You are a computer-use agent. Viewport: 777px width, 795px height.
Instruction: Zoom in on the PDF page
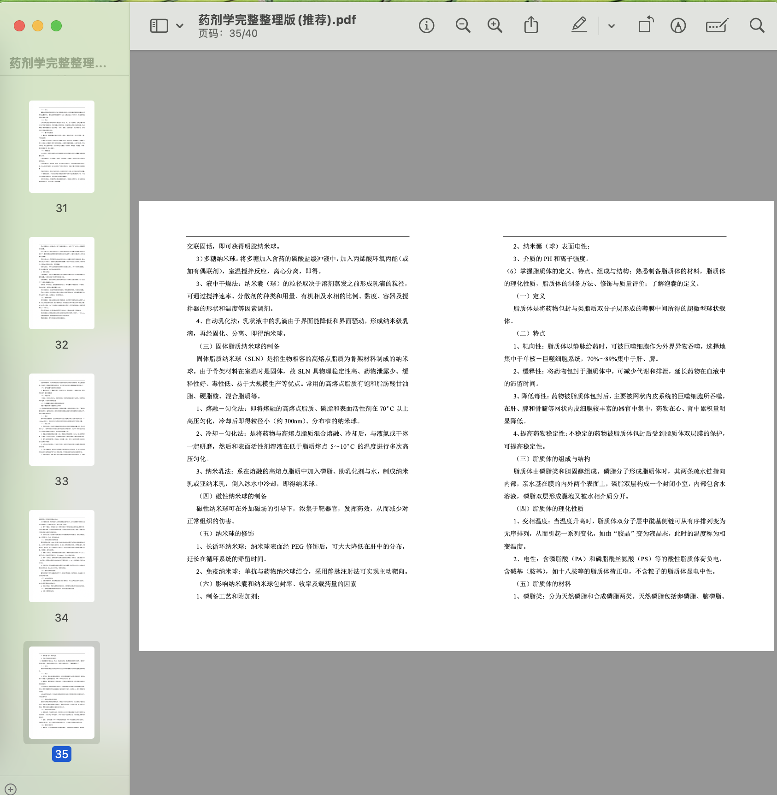tap(495, 26)
